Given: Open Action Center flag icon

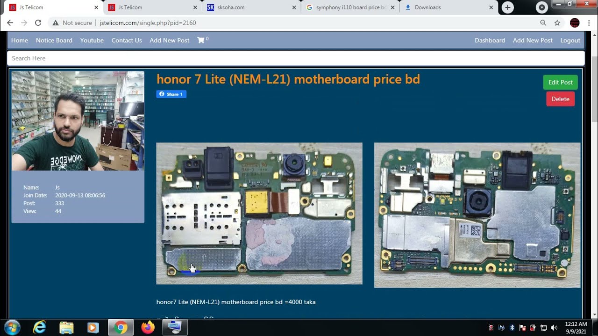Looking at the screenshot, I should 522,328.
